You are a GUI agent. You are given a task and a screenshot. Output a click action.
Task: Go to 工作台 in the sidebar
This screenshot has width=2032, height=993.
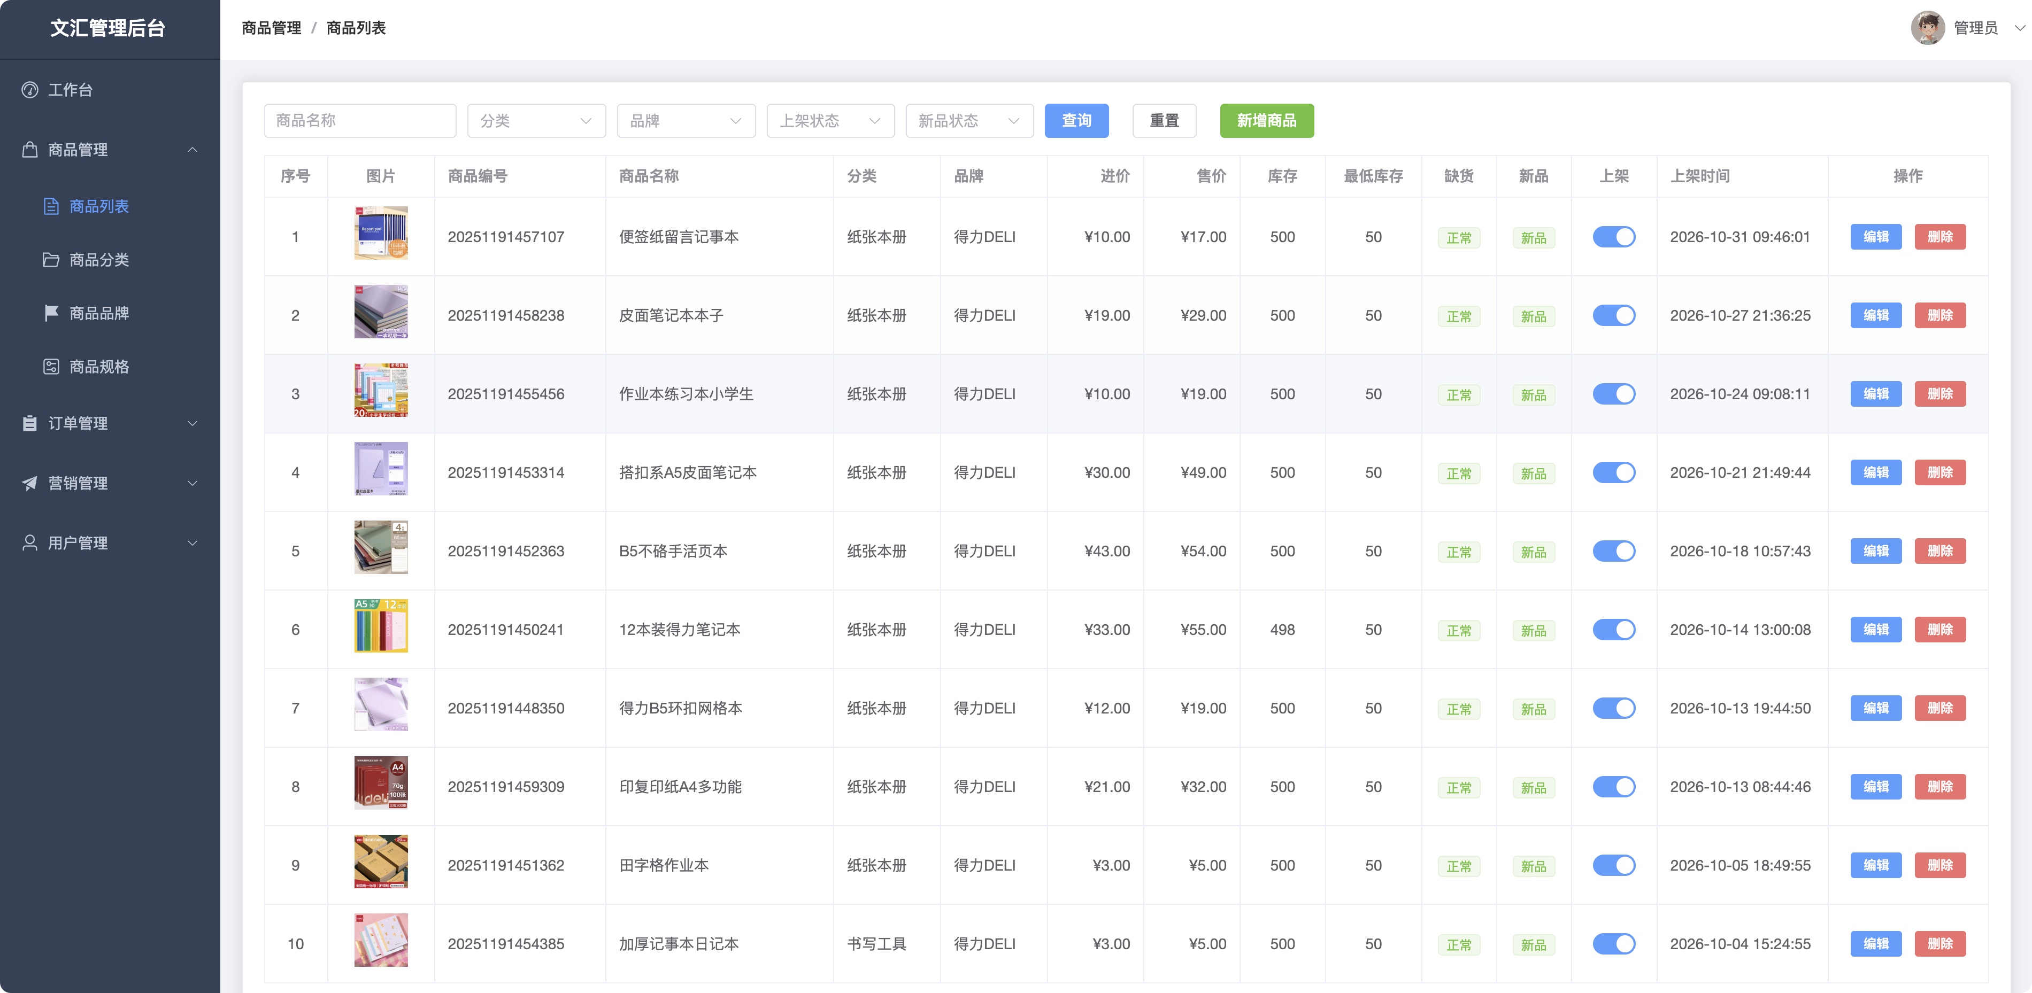click(110, 90)
